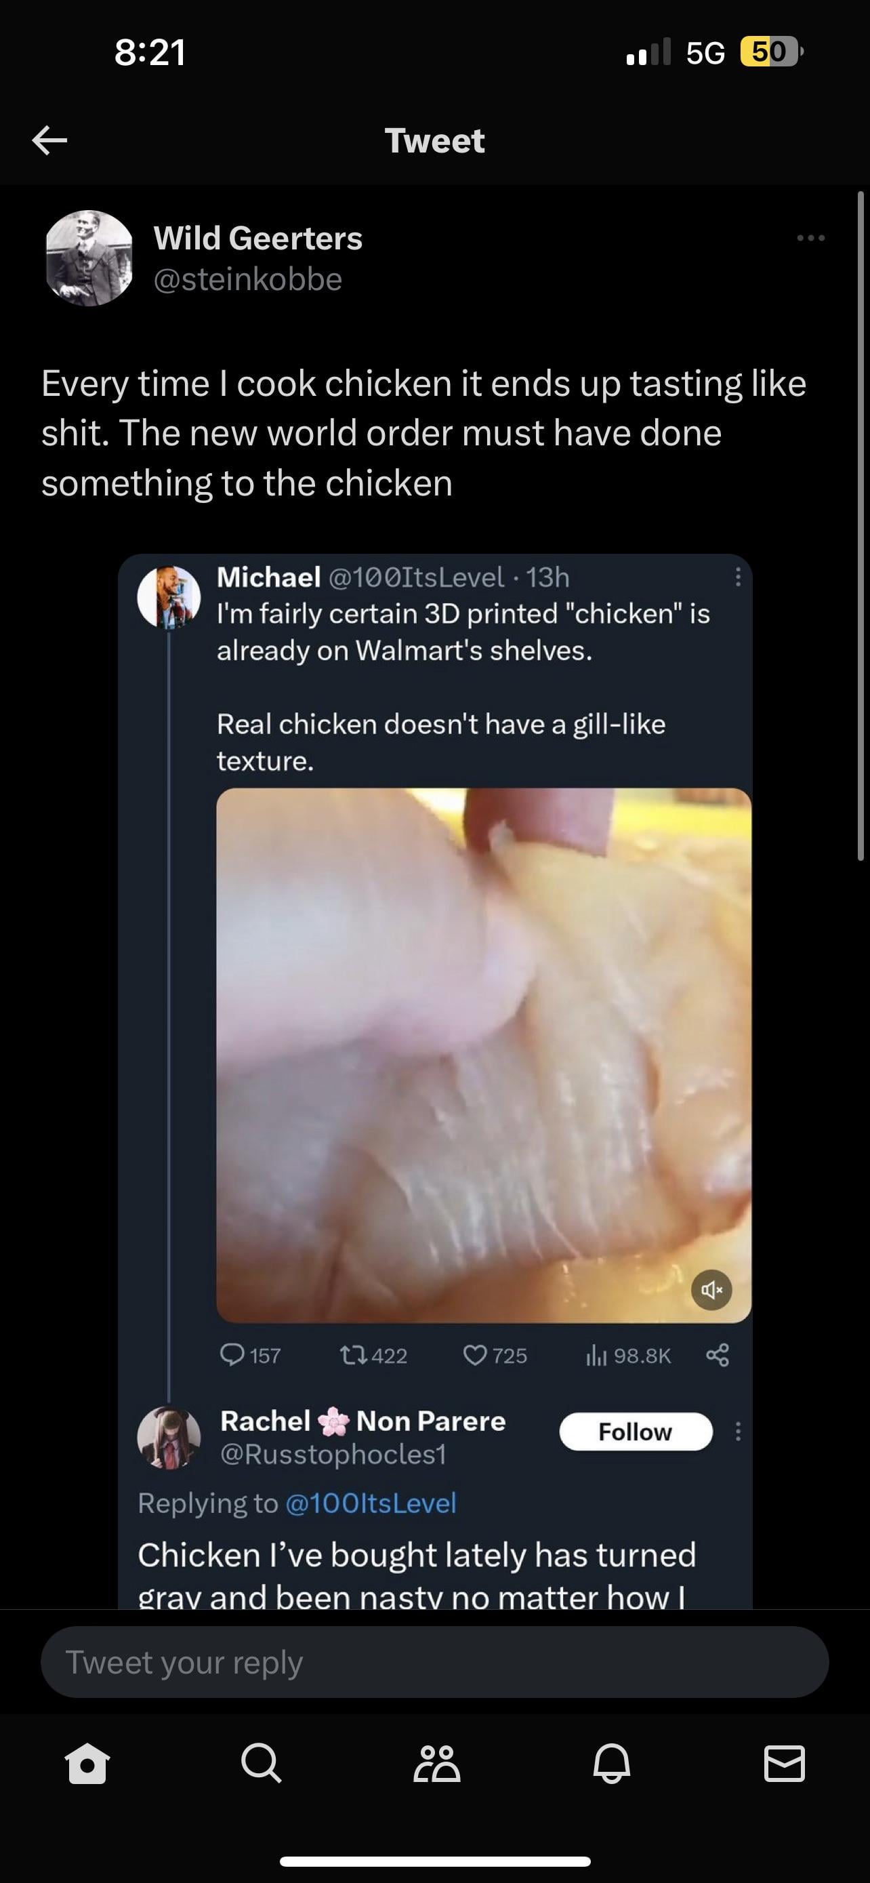Screen dimensions: 870x1883
Task: Tap the Tweet your reply field
Action: tap(434, 1662)
